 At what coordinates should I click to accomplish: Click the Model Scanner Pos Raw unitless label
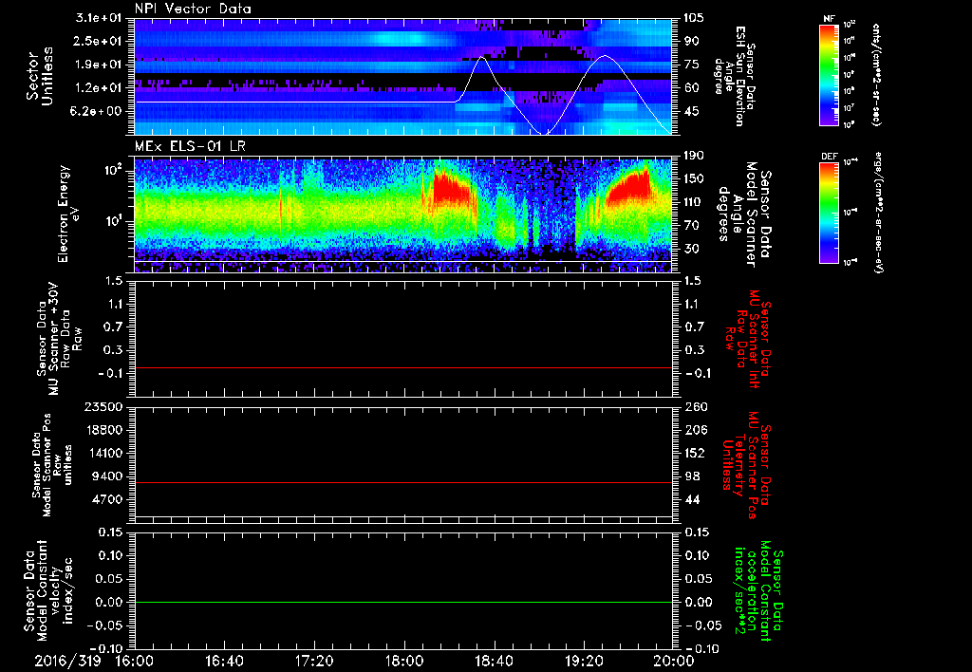[52, 465]
